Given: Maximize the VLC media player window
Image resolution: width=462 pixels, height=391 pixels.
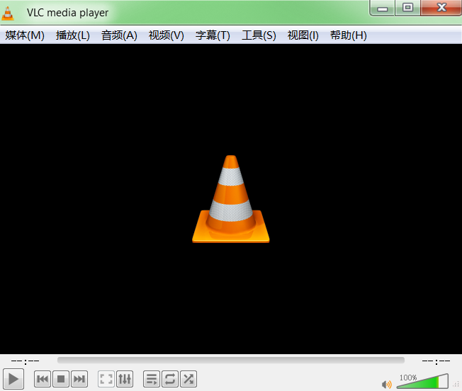Looking at the screenshot, I should click(x=407, y=8).
